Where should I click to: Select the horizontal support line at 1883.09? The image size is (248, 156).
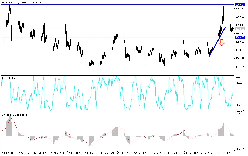click(x=117, y=37)
